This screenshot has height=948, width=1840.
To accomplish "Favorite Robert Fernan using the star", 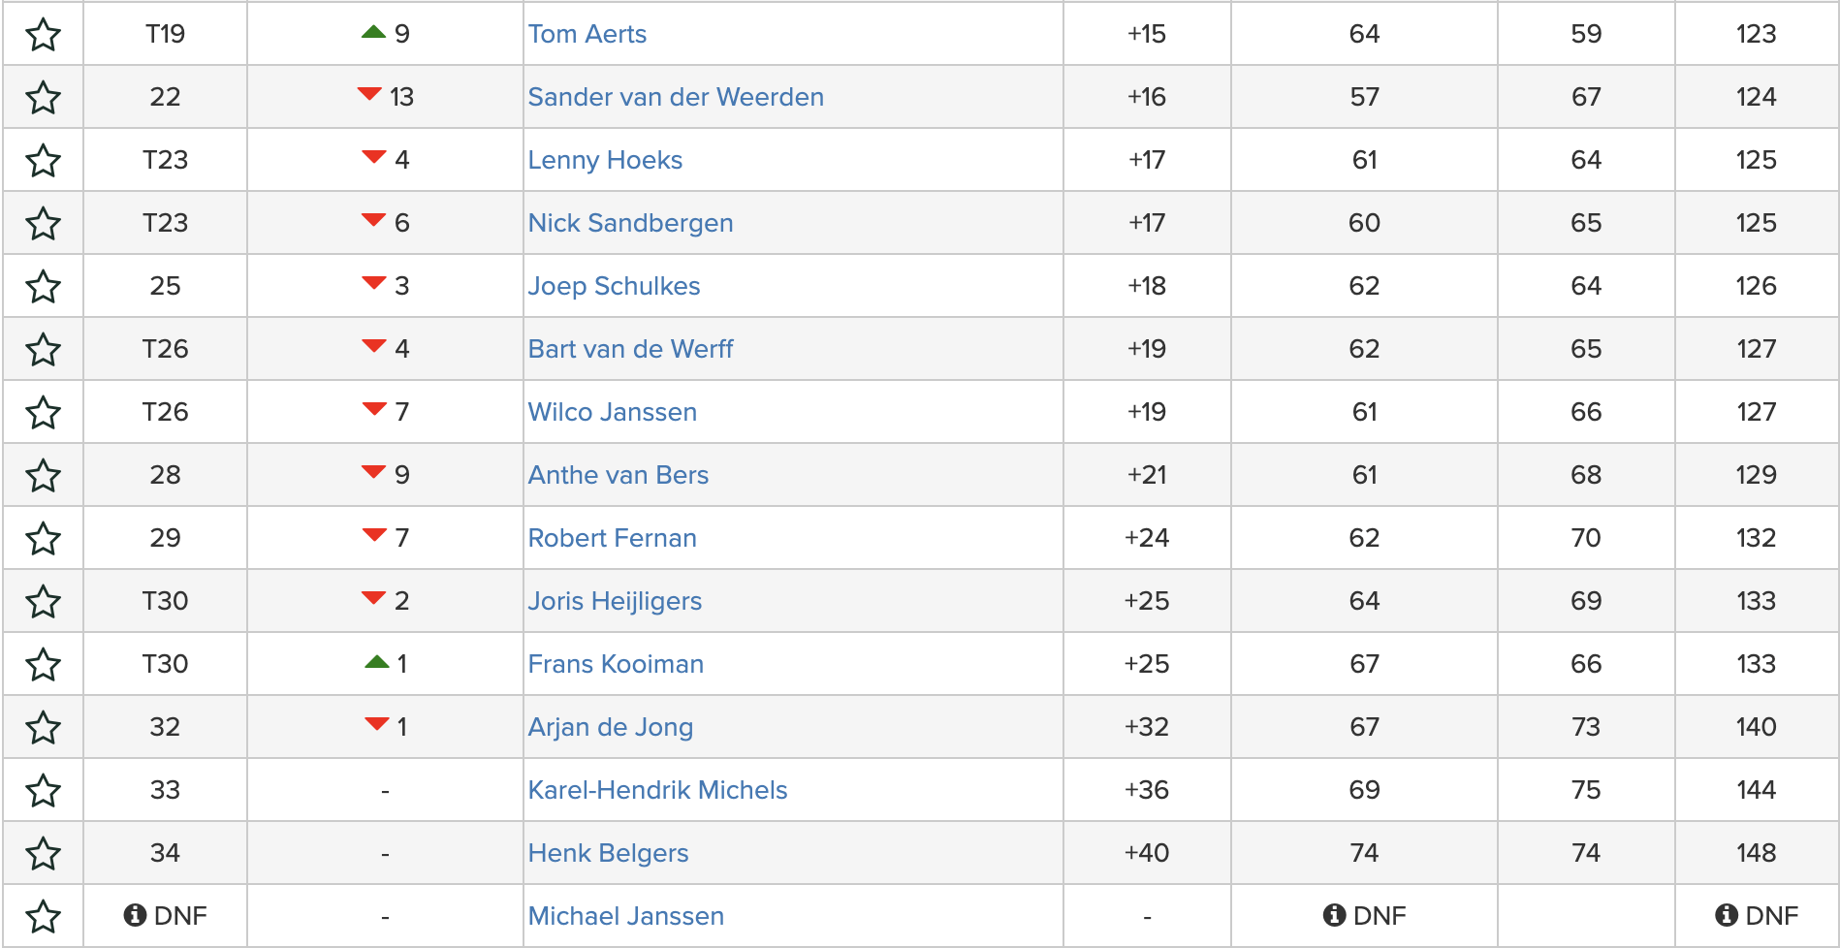I will click(43, 539).
